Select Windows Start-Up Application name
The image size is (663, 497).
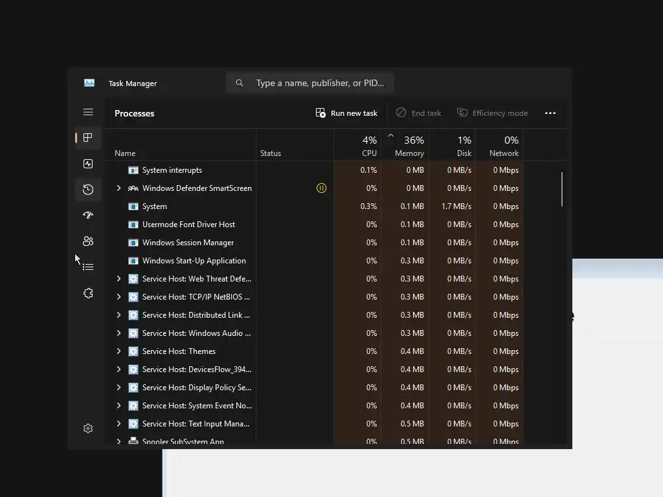[194, 261]
